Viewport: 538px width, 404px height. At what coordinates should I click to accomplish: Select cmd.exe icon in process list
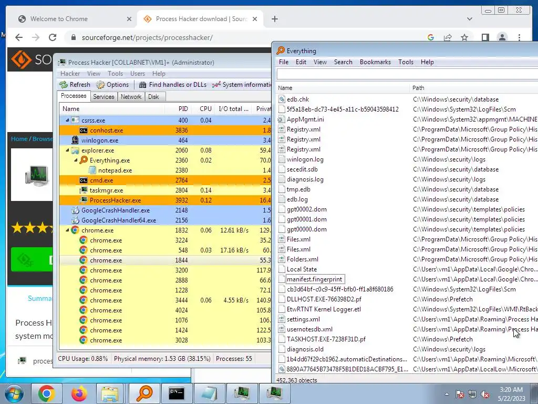point(84,180)
